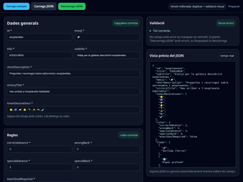
Task: Edit the specialBack number field
Action: [x=107, y=167]
